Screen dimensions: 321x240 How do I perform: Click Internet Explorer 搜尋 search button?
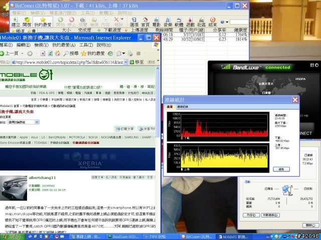pyautogui.click(x=71, y=53)
